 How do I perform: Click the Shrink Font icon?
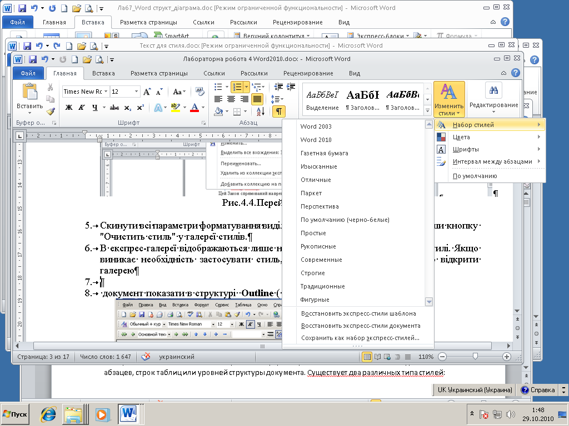(x=159, y=92)
